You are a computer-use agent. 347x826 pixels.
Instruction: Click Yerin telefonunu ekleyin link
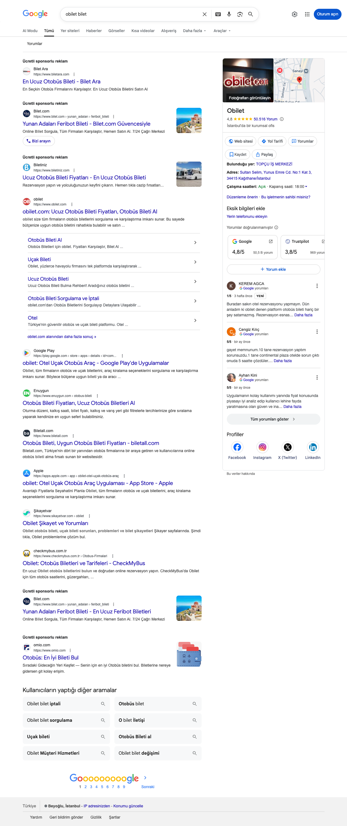[x=247, y=216]
